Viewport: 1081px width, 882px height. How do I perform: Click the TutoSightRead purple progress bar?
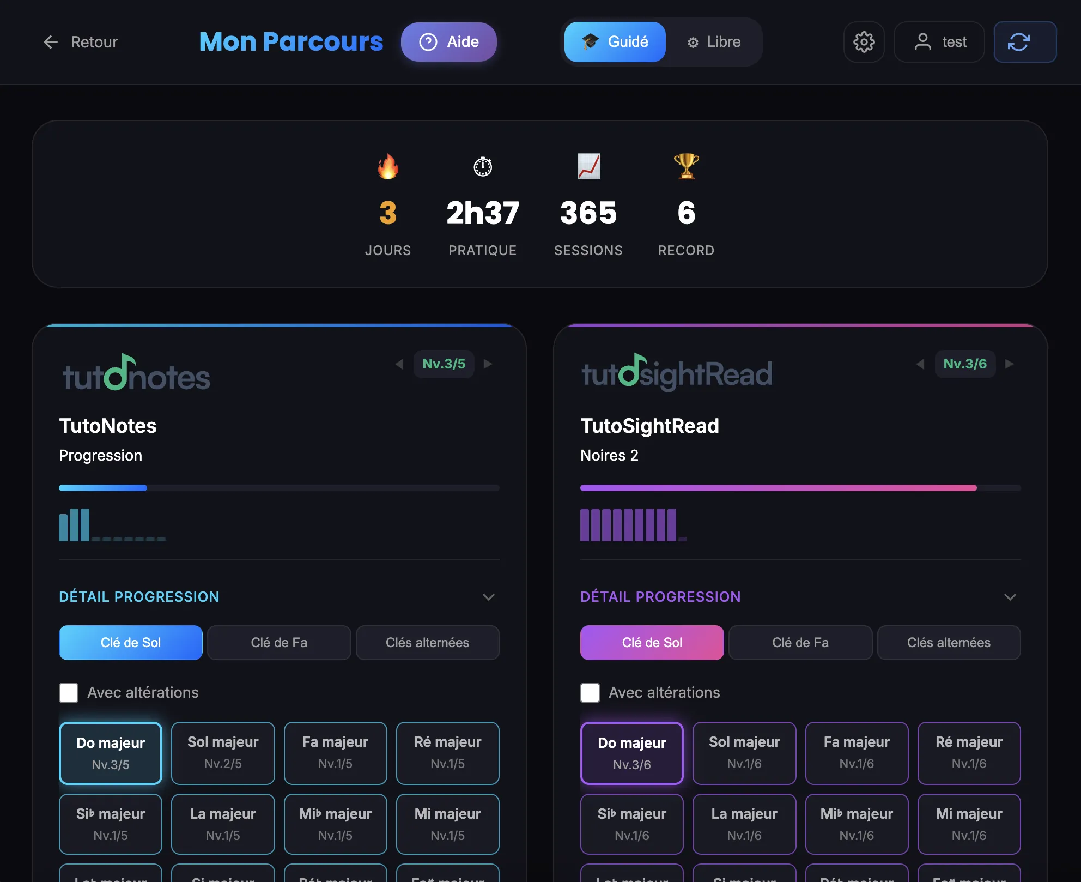click(800, 488)
